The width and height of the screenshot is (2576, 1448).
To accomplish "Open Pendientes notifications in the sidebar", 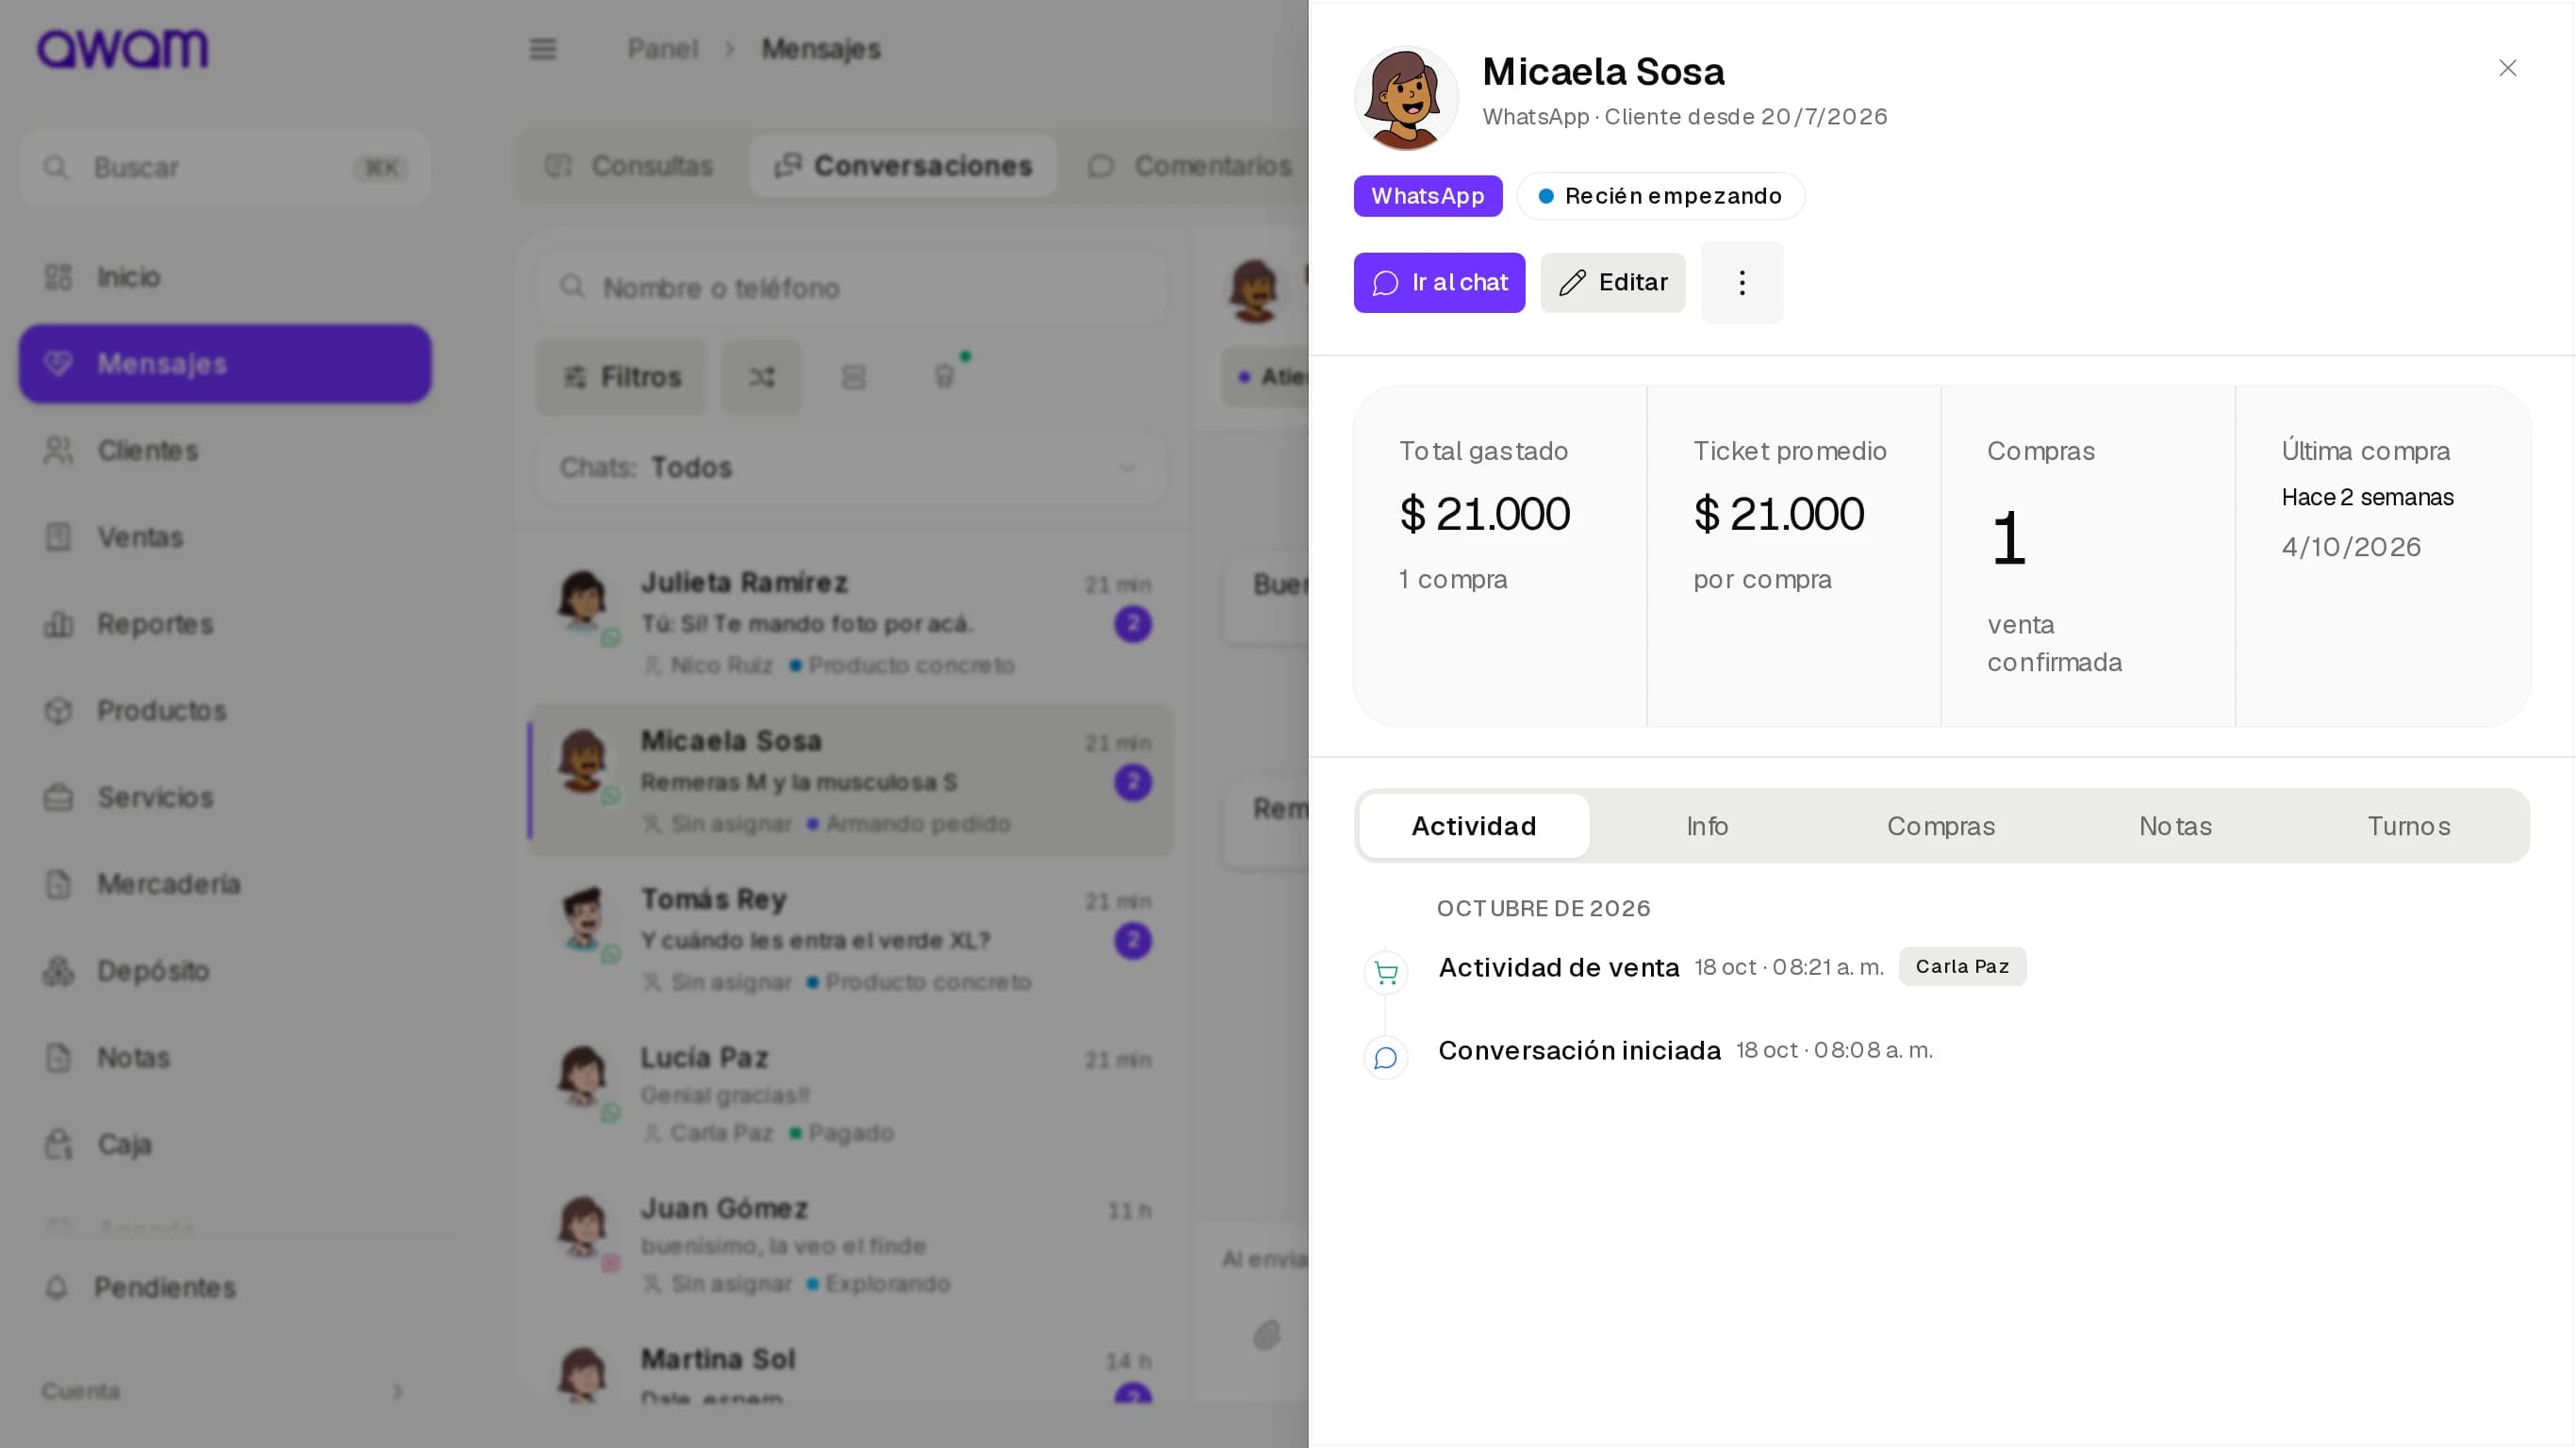I will point(225,1288).
